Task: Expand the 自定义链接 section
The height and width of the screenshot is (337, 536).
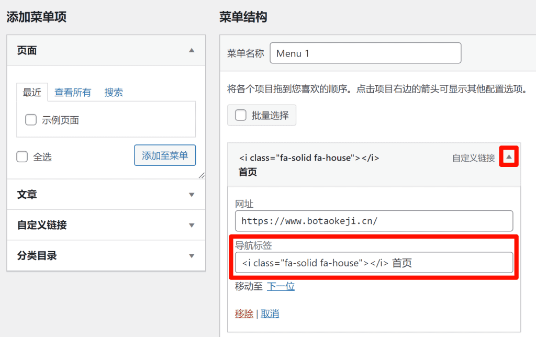Action: (192, 225)
